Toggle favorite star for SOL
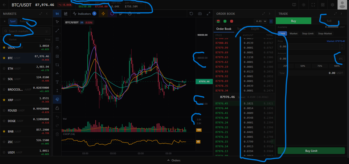The width and height of the screenshot is (349, 164). pyautogui.click(x=4, y=79)
